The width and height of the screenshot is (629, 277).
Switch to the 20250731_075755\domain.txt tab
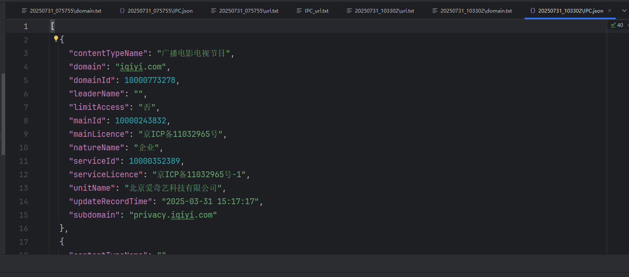[62, 11]
